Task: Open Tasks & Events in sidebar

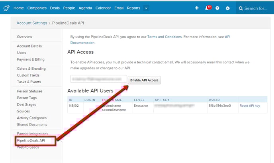Action: [29, 82]
